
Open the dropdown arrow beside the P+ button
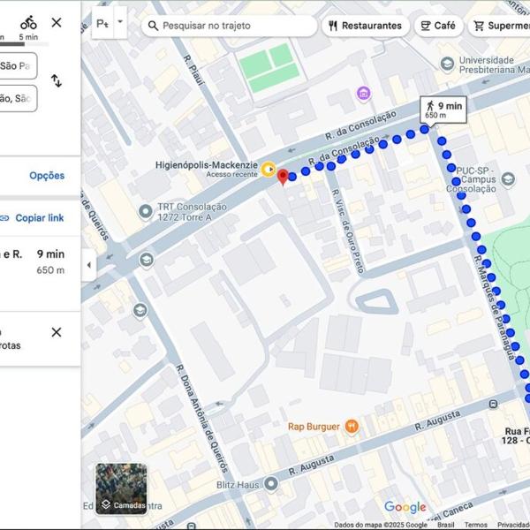[x=120, y=21]
